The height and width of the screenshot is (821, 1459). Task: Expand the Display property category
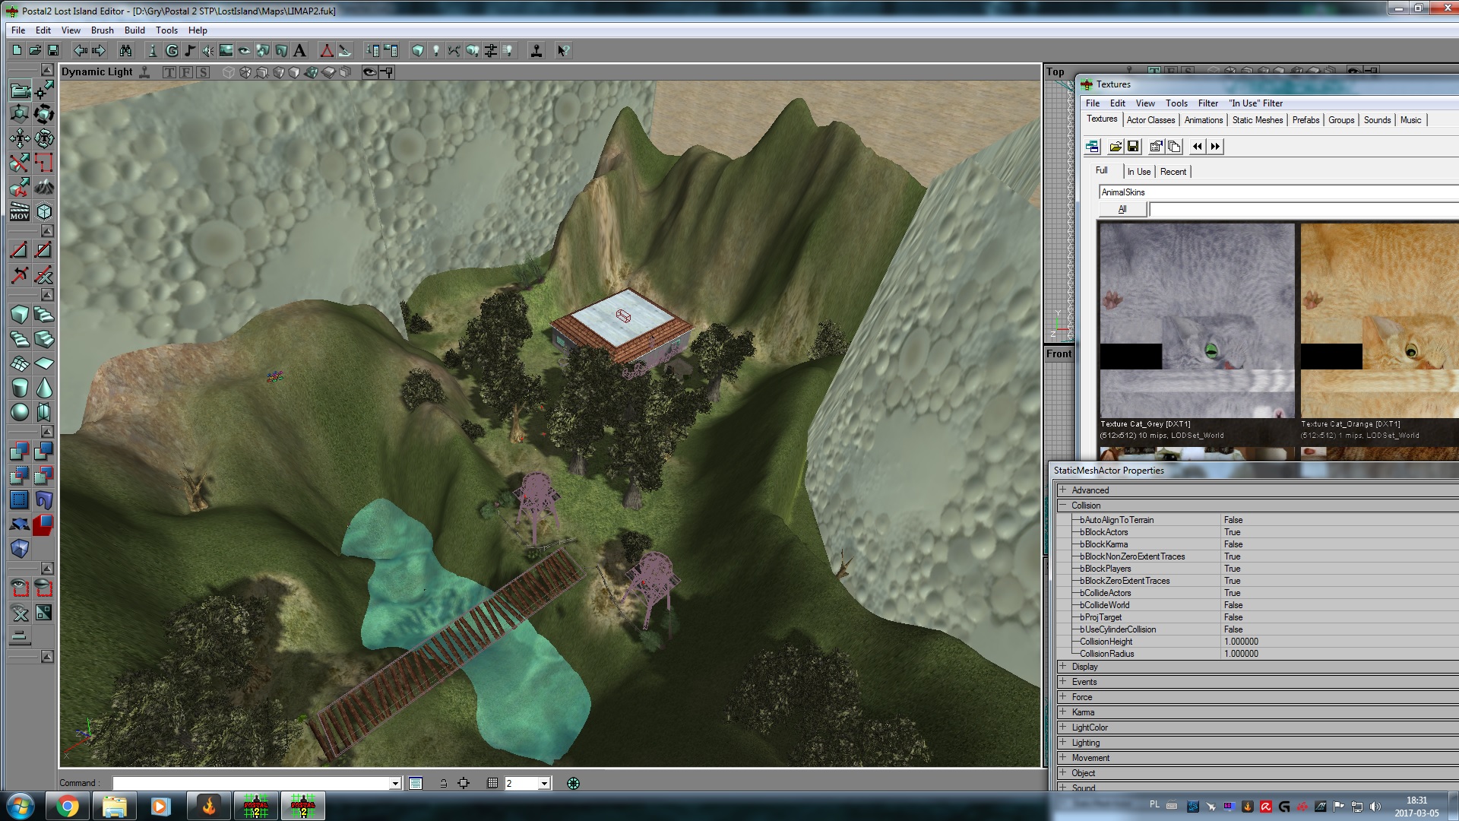pos(1063,667)
